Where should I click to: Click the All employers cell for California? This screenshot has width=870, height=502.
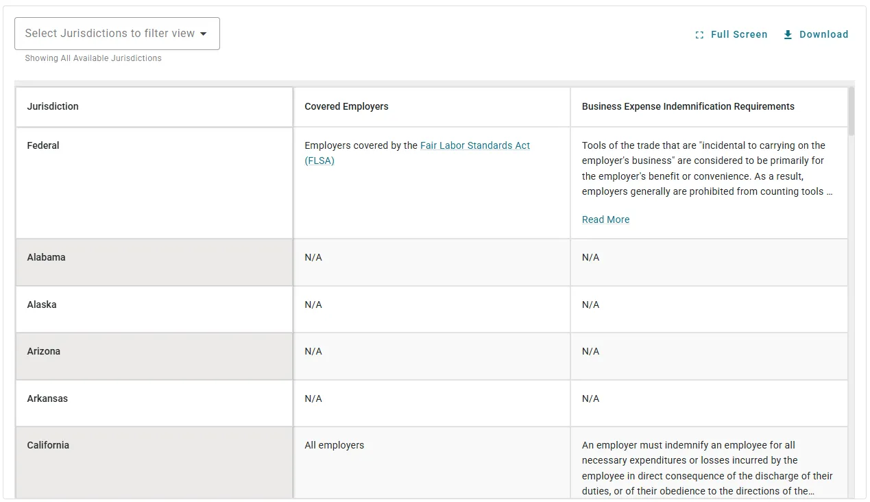[x=335, y=445]
